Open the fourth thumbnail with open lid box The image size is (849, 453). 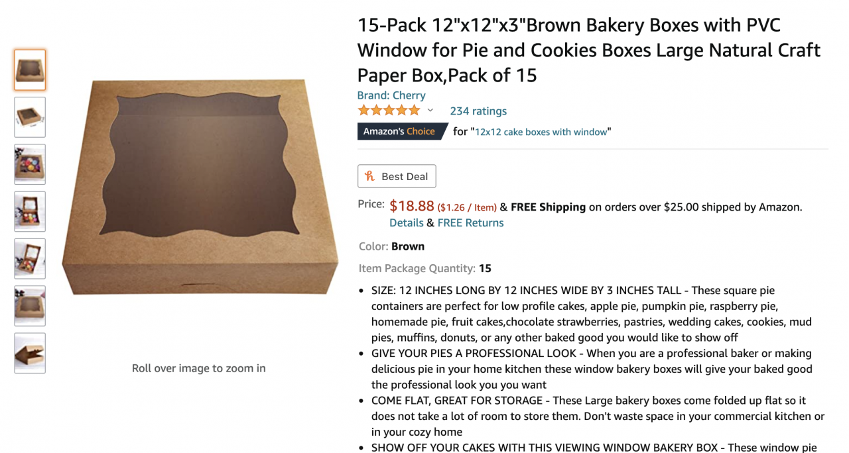(x=30, y=211)
